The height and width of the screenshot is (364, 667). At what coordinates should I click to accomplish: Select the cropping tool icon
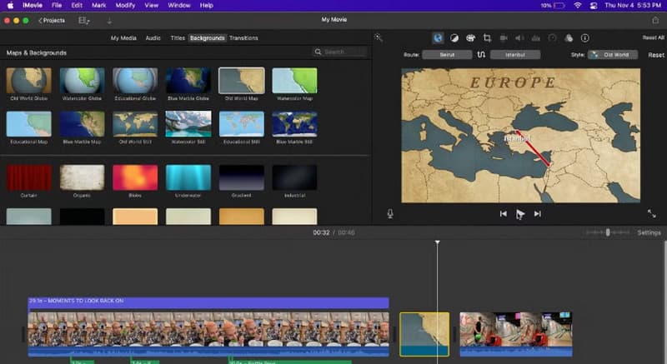point(487,38)
